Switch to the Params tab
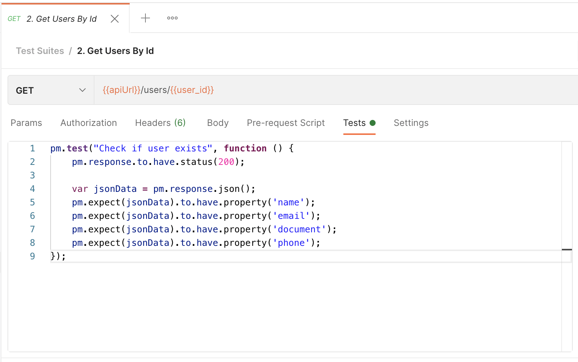This screenshot has width=578, height=362. (x=26, y=123)
